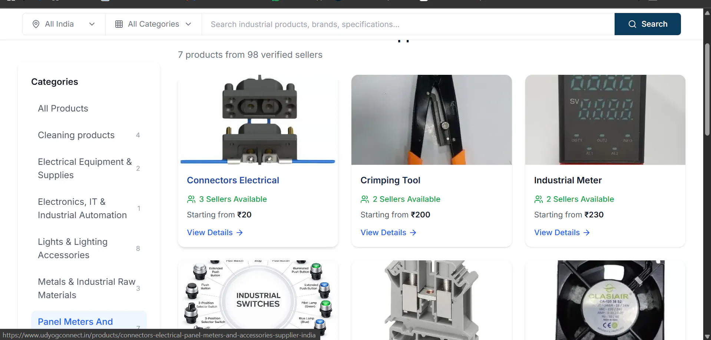Select Cleaning products category

click(89, 135)
